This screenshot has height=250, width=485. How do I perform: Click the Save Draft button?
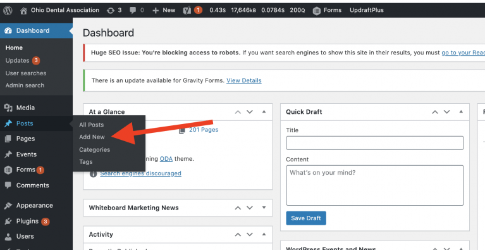pos(306,218)
